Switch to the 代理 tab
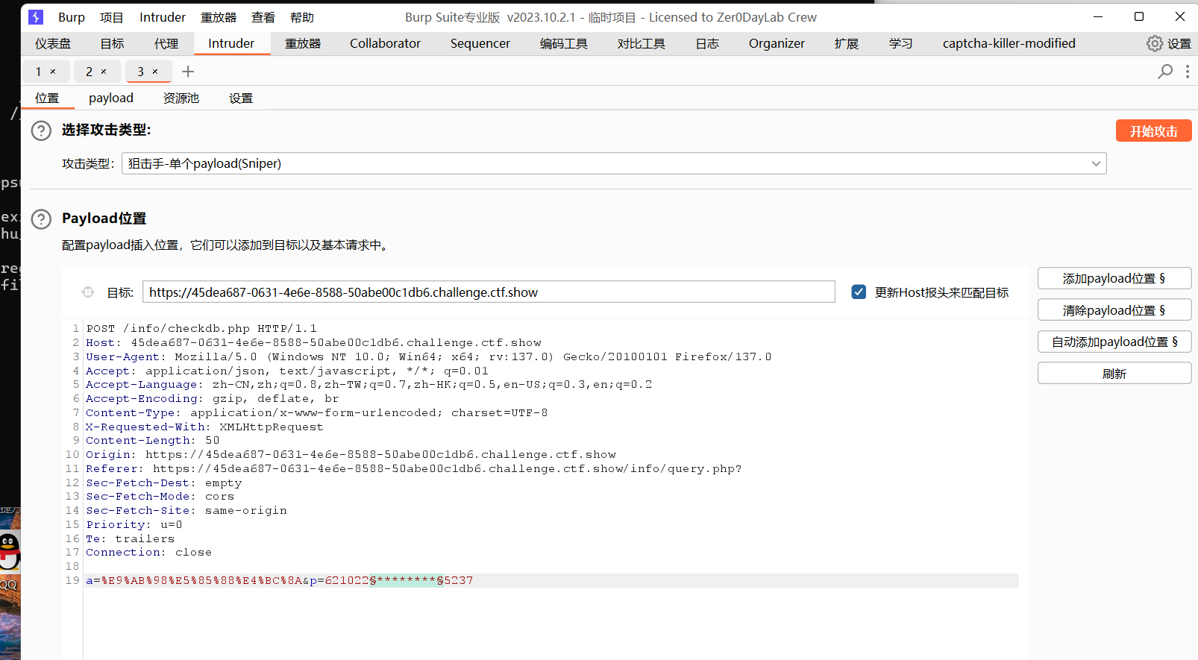Screen dimensions: 1198x660 [166, 43]
